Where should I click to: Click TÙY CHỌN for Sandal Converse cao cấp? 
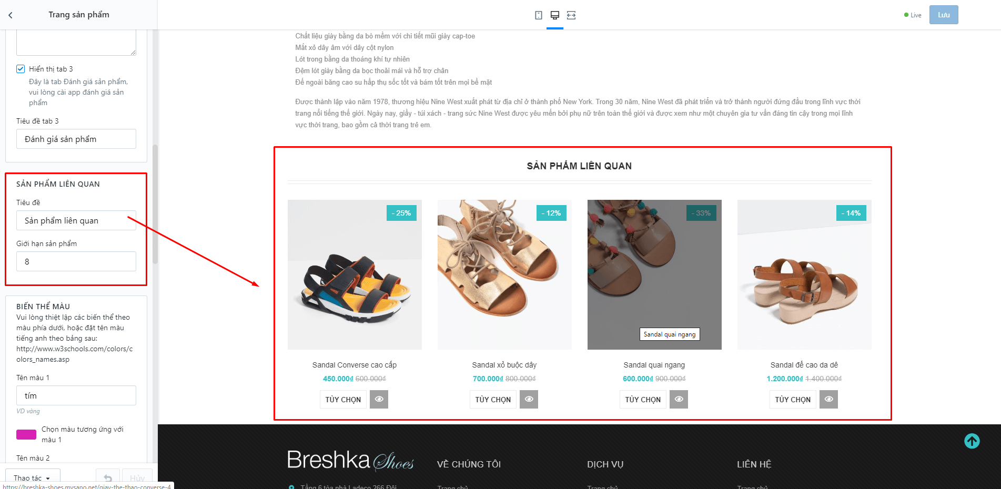[343, 400]
